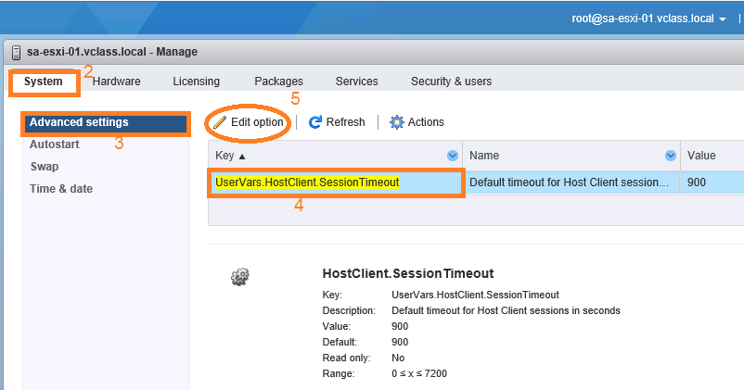Select Autostart in the sidebar
This screenshot has width=744, height=390.
click(55, 145)
